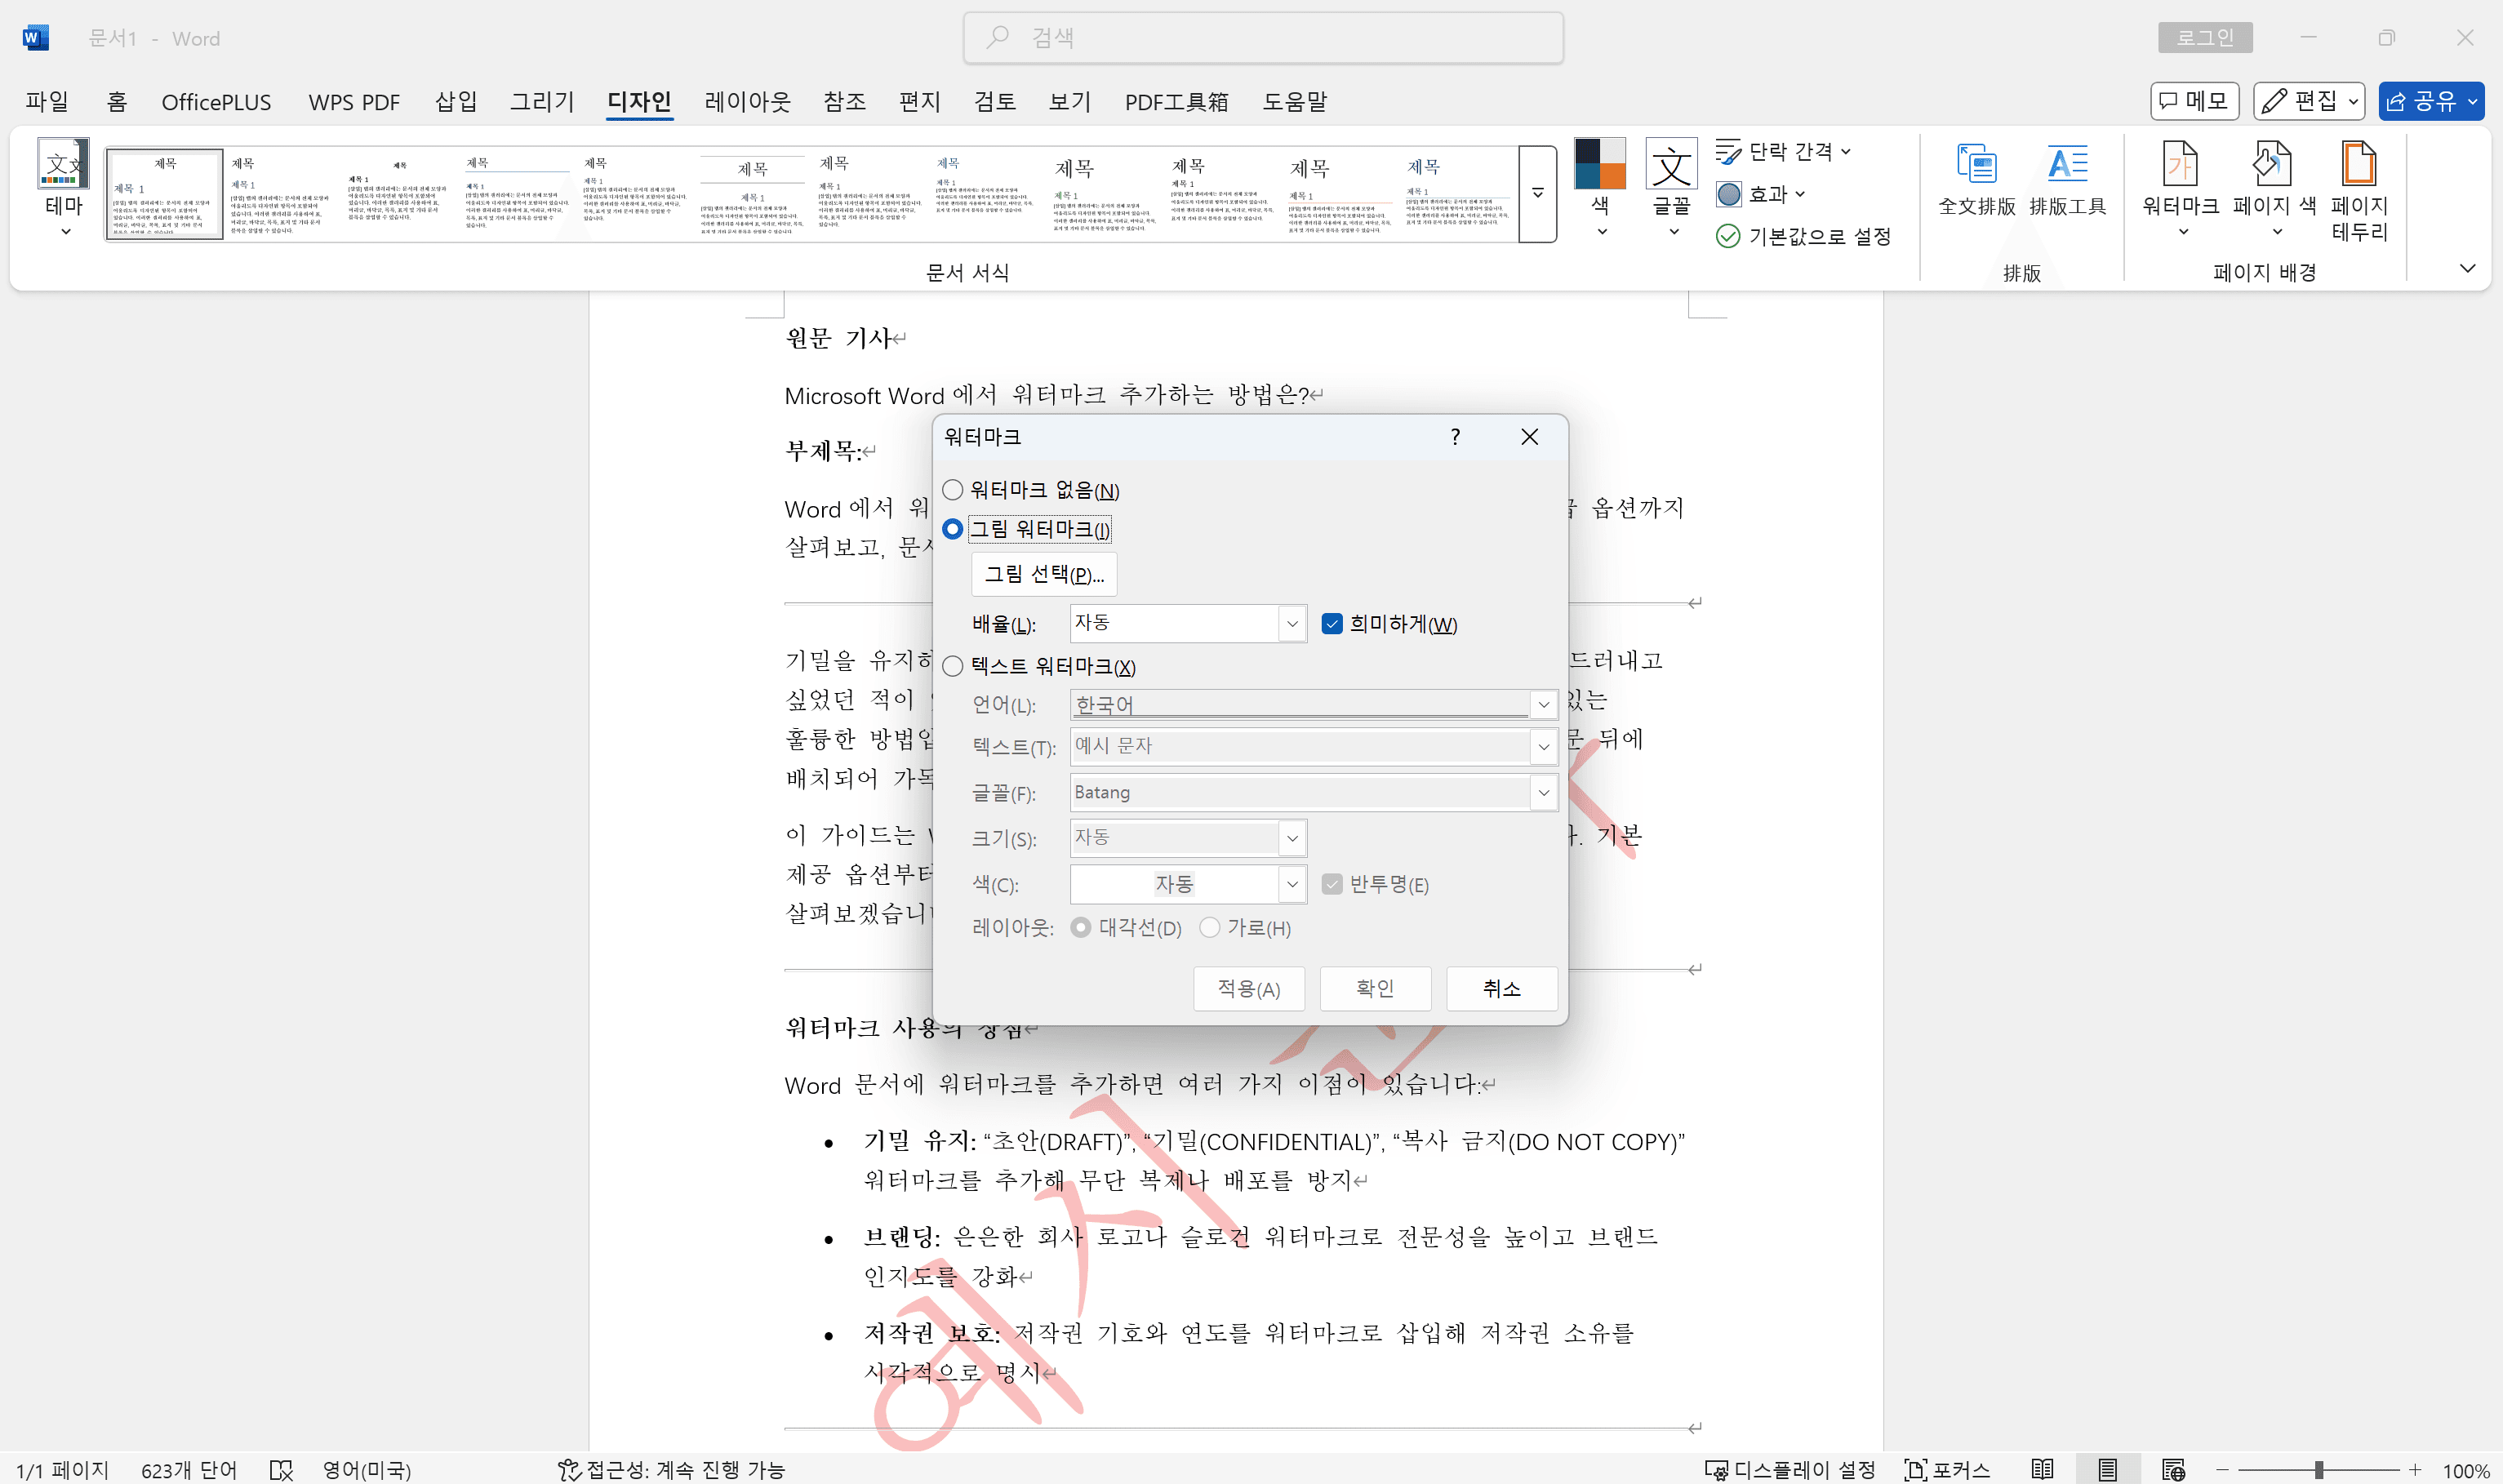Switch to Web Layout view icon
Screen dimensions: 2503x1484
coord(2172,1469)
